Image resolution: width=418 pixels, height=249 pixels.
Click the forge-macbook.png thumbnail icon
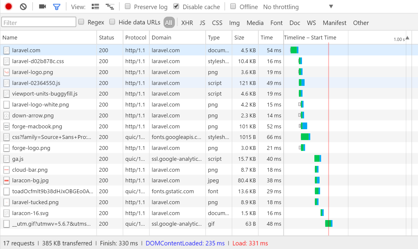click(x=6, y=126)
